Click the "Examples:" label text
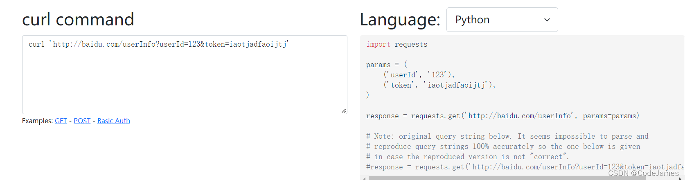The image size is (685, 180). (37, 121)
